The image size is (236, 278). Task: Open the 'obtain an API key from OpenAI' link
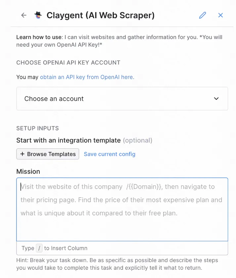pyautogui.click(x=87, y=77)
